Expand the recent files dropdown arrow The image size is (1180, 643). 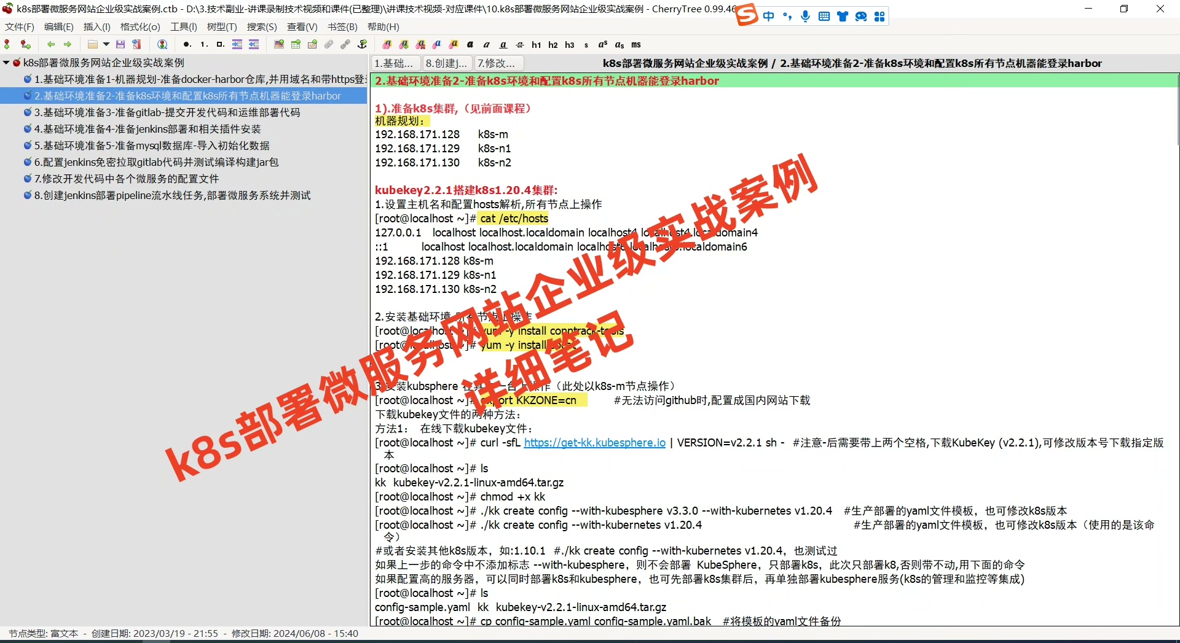click(106, 44)
